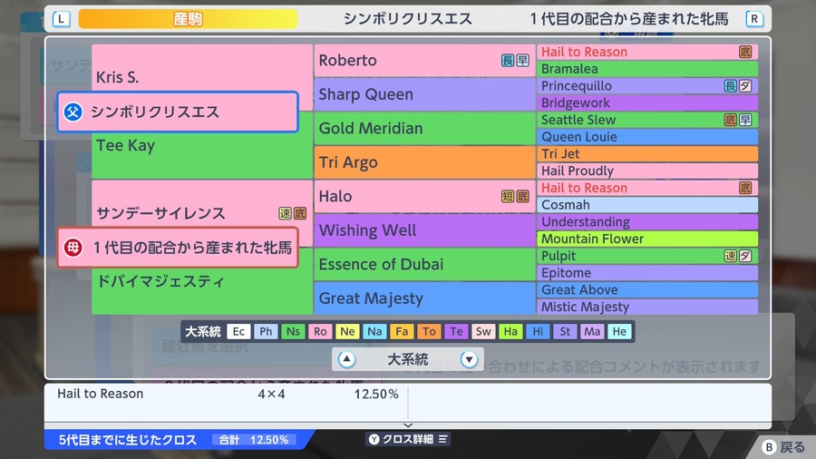Select the Sharp Queen pedigree cell
The width and height of the screenshot is (816, 459).
click(424, 94)
